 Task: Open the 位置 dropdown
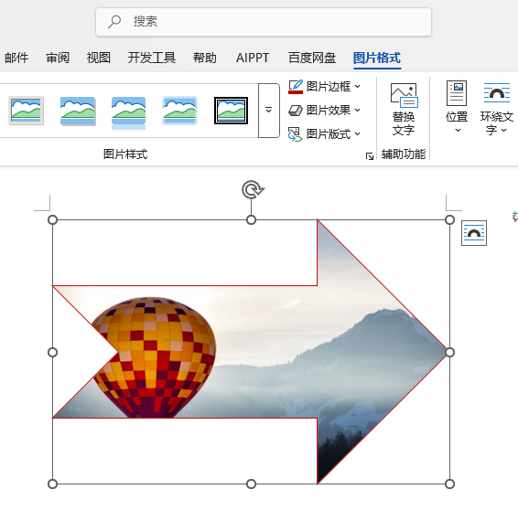click(457, 107)
